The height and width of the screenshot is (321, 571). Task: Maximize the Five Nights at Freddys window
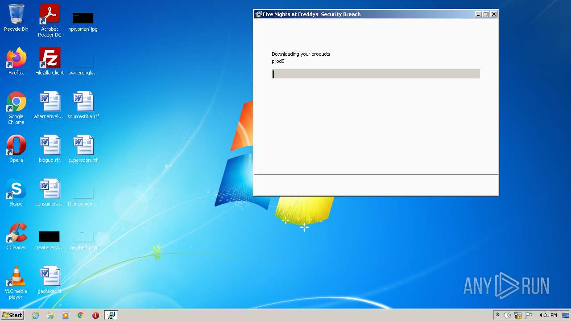(486, 14)
